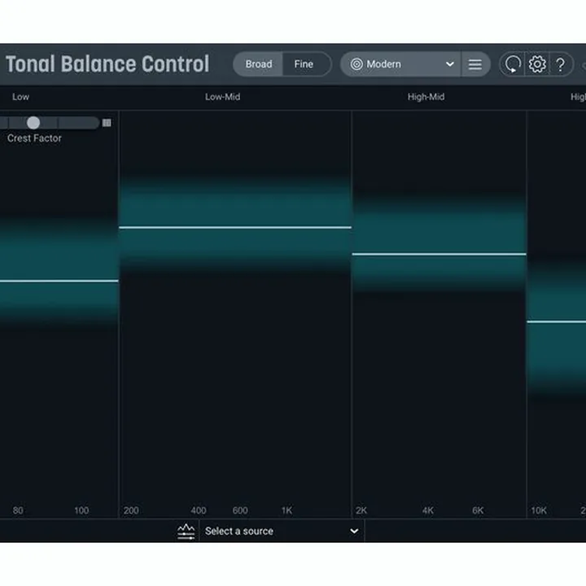
Task: Click the 600 frequency label
Action: tap(240, 510)
